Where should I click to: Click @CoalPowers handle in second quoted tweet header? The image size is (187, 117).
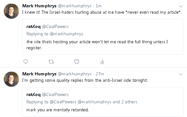pyautogui.click(x=55, y=94)
